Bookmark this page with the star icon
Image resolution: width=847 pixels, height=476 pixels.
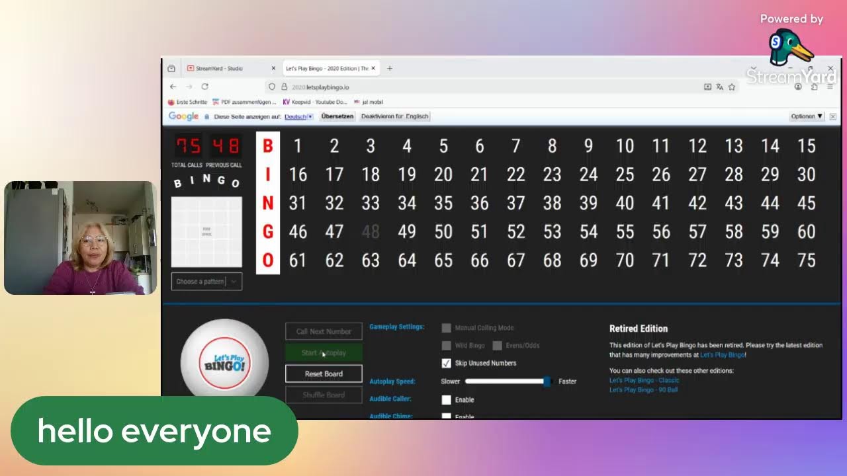point(732,87)
